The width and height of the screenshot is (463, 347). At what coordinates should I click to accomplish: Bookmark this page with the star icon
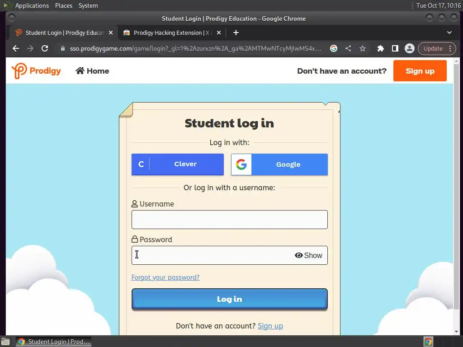pos(363,48)
